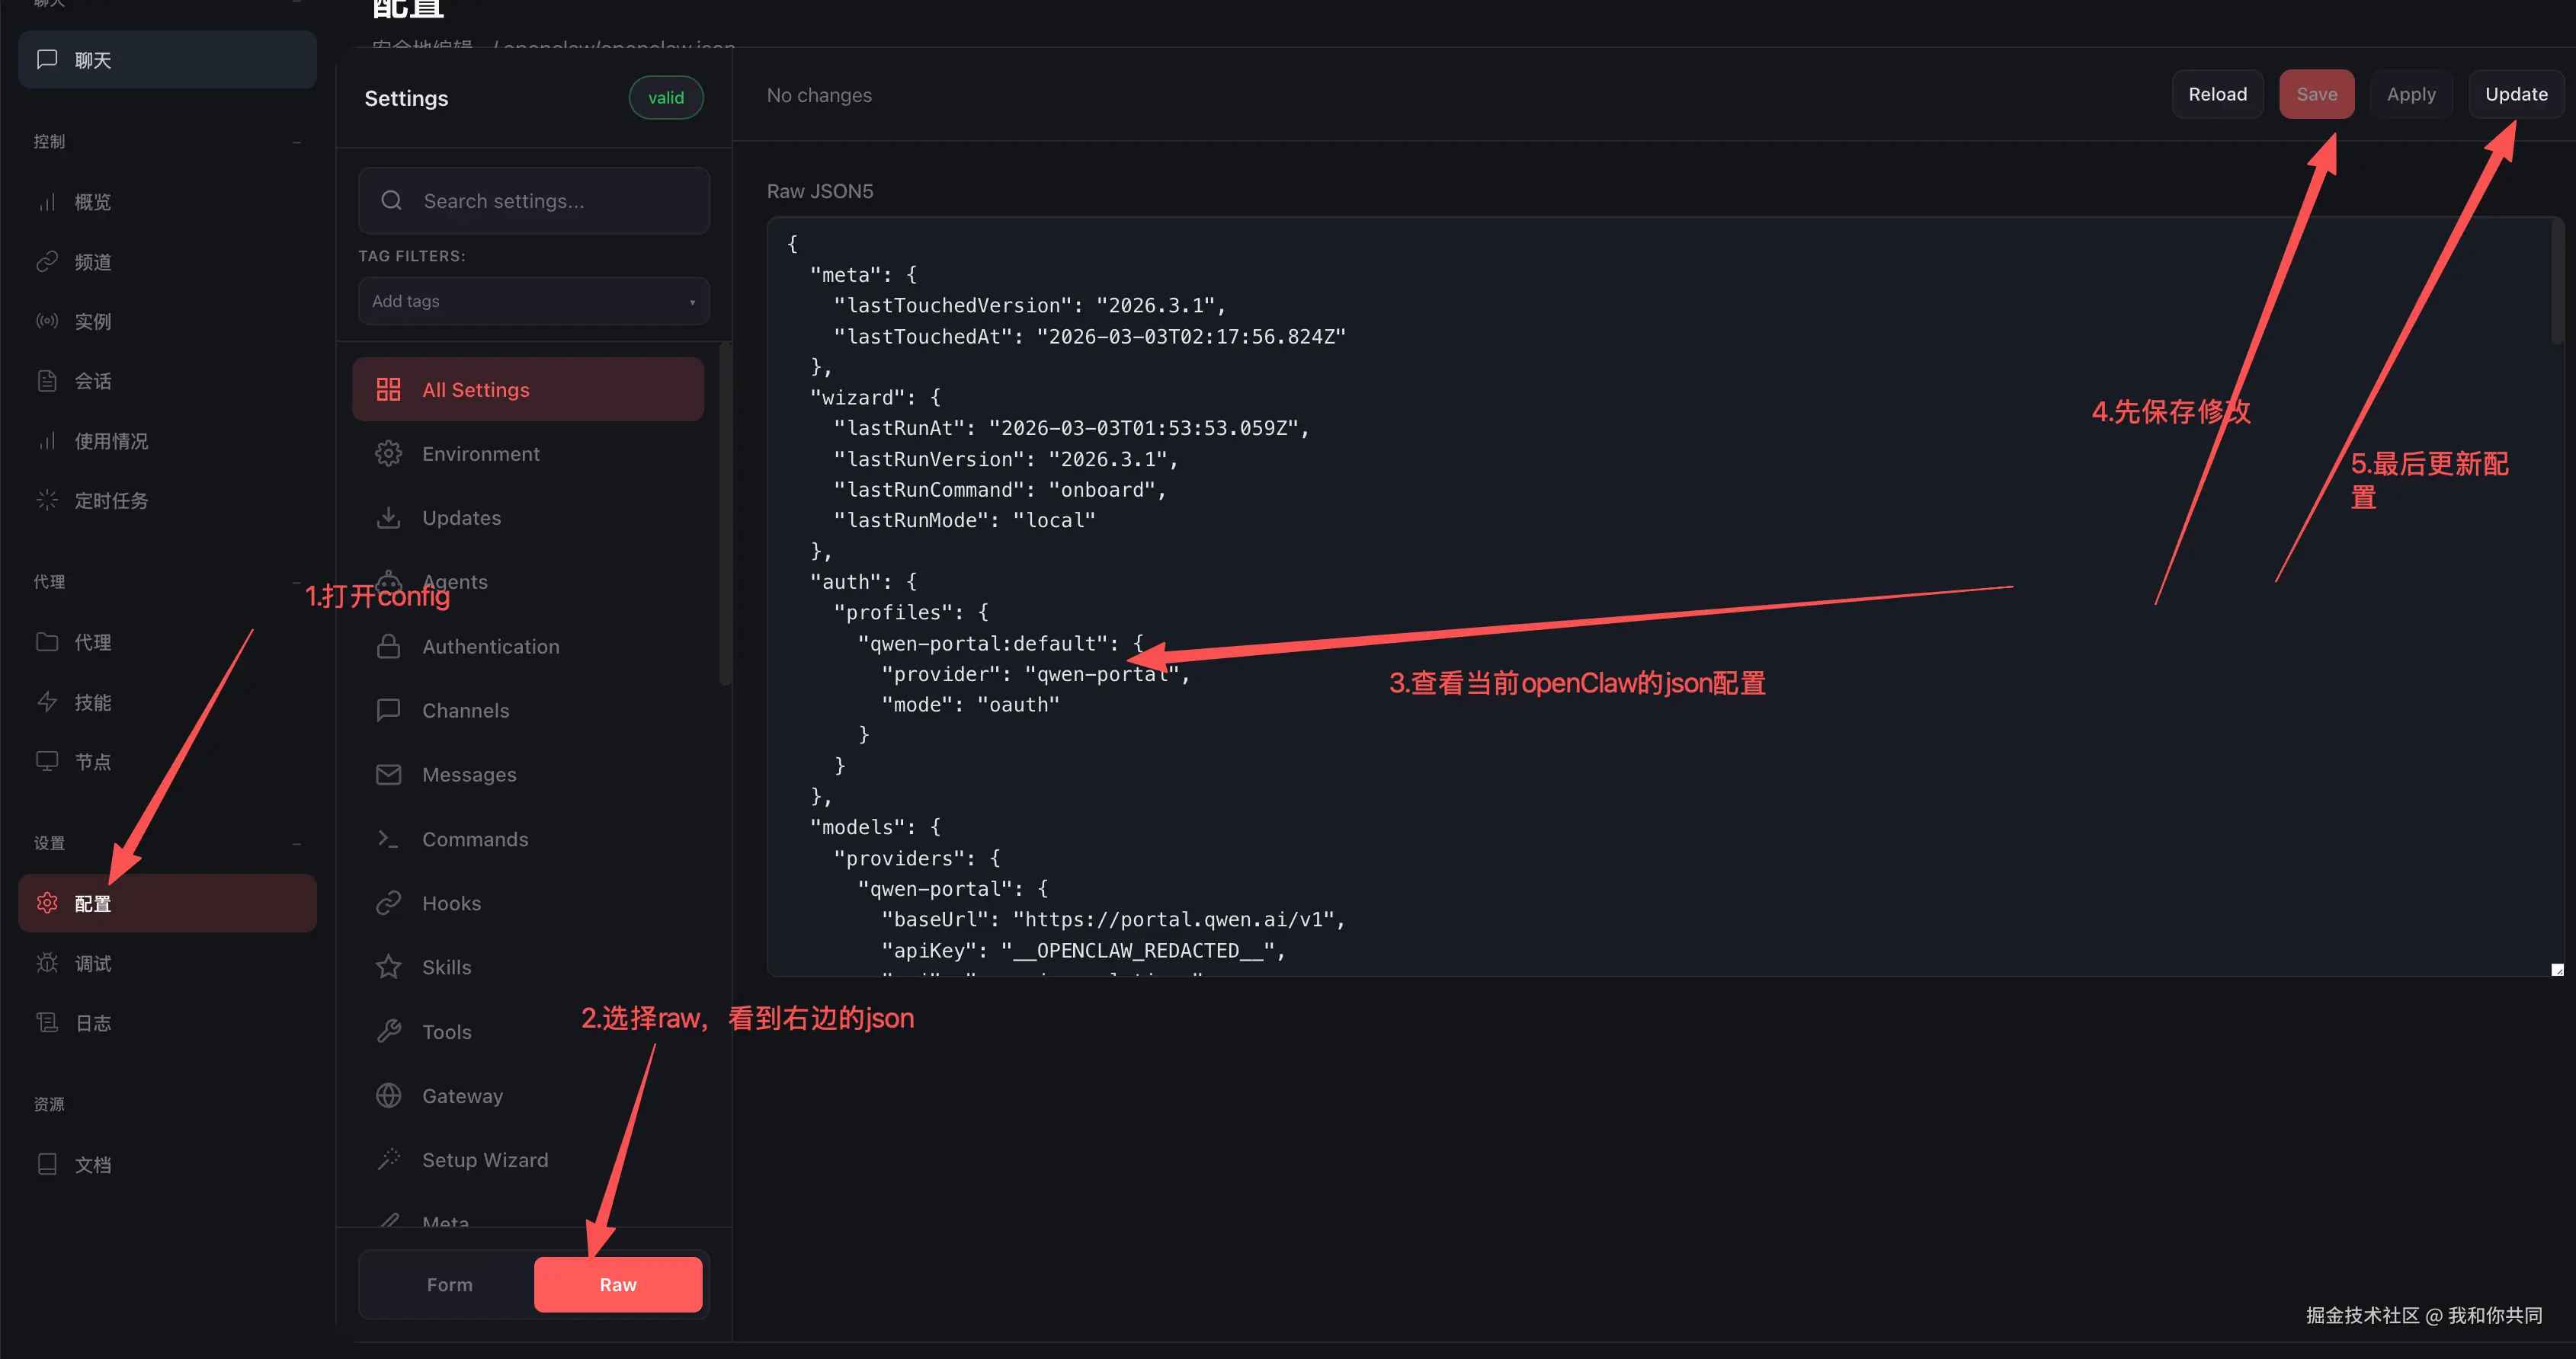Screen dimensions: 2576x1359
Task: Click the Authentication lock icon
Action: click(388, 647)
